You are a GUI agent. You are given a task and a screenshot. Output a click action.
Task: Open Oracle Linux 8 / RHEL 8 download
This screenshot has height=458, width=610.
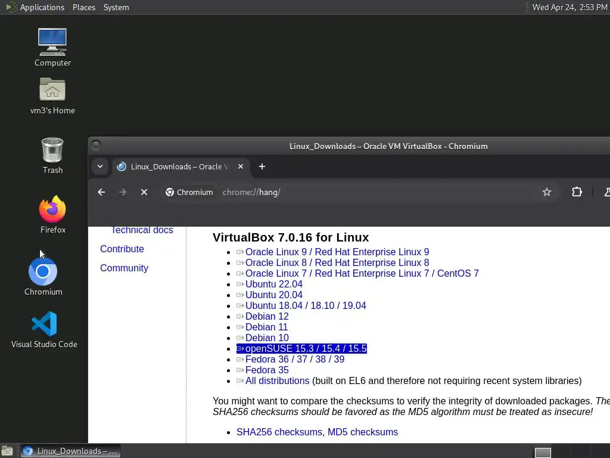click(x=337, y=262)
